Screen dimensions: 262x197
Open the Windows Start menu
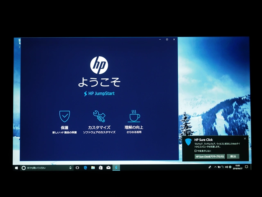[16, 168]
